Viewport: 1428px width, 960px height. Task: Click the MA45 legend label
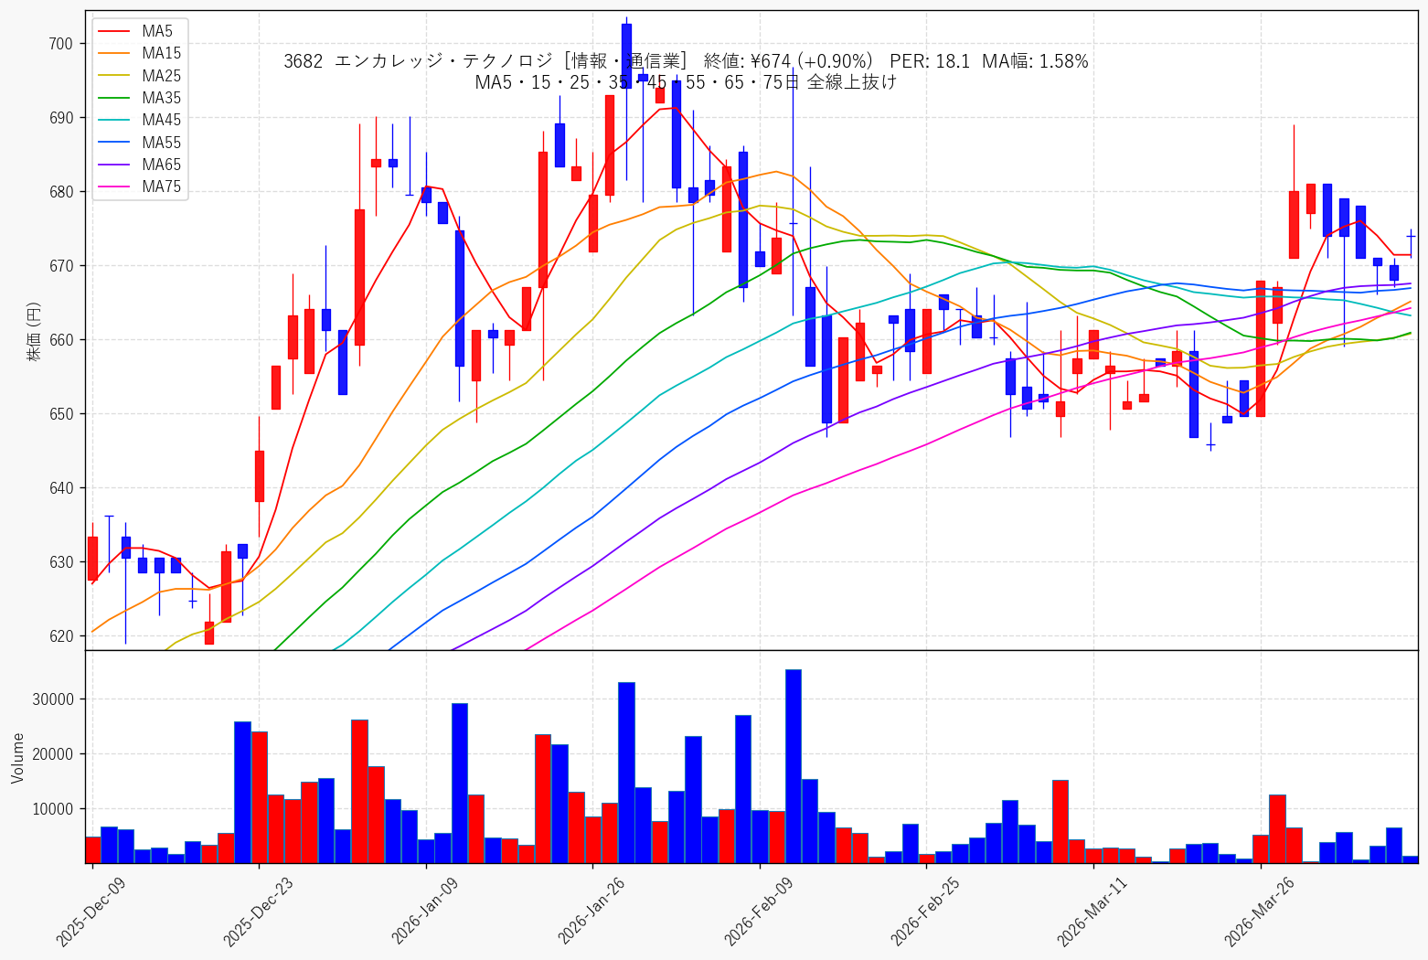pyautogui.click(x=161, y=120)
